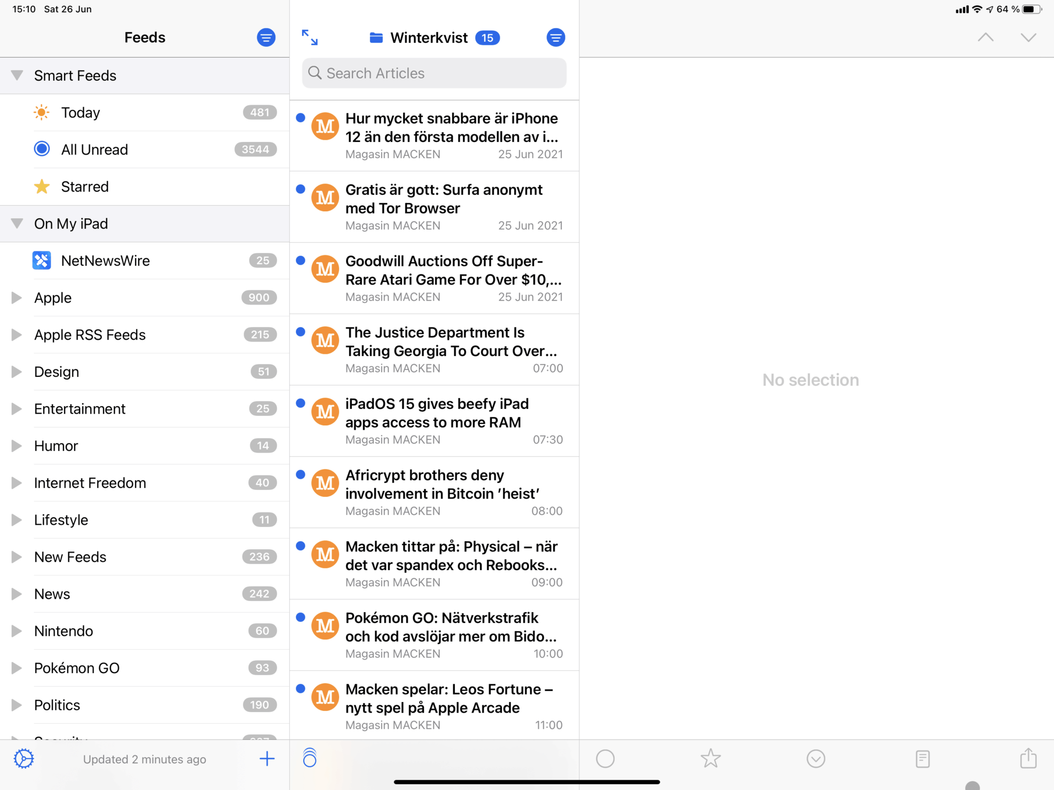Screen dimensions: 1054x790
Task: Expand the Design folder
Action: pyautogui.click(x=17, y=372)
